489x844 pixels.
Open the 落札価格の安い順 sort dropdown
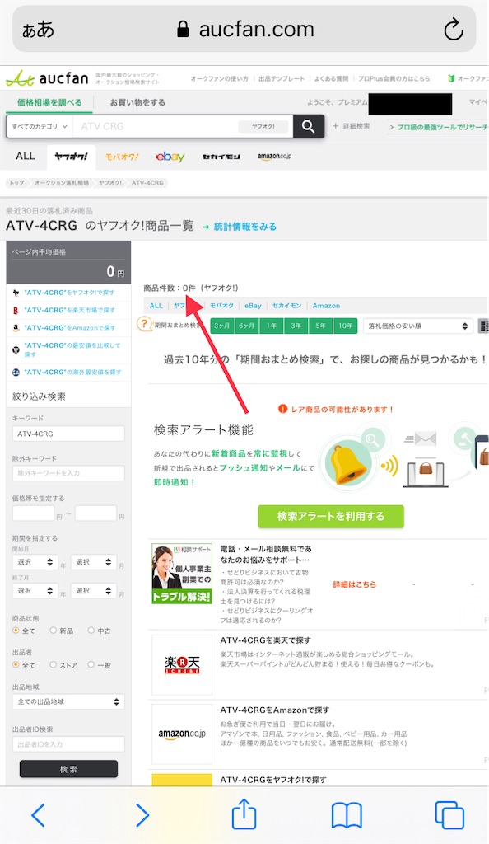[x=417, y=326]
